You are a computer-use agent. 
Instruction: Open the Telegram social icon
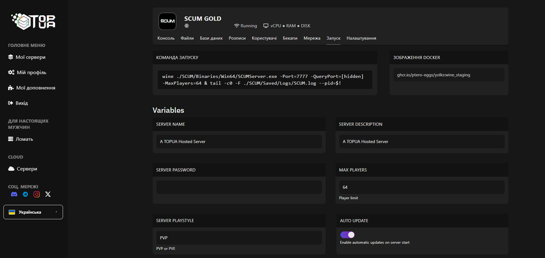click(26, 194)
